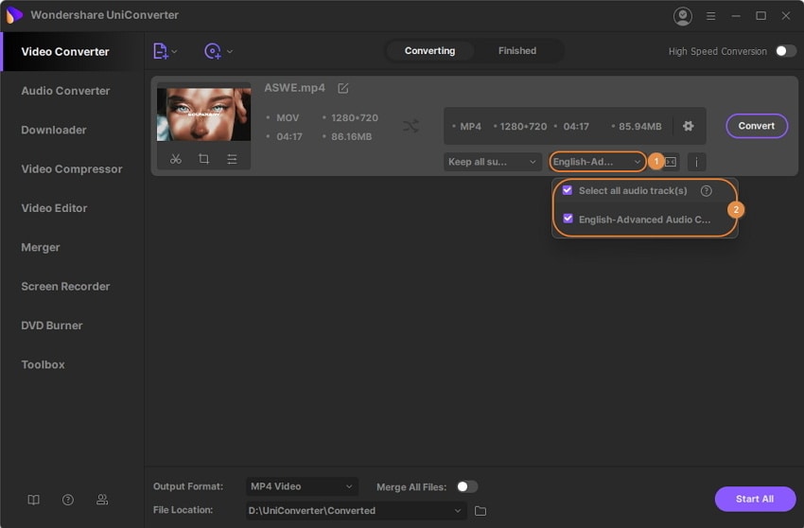Viewport: 804px width, 528px height.
Task: Open DVD Burner section
Action: coord(51,326)
